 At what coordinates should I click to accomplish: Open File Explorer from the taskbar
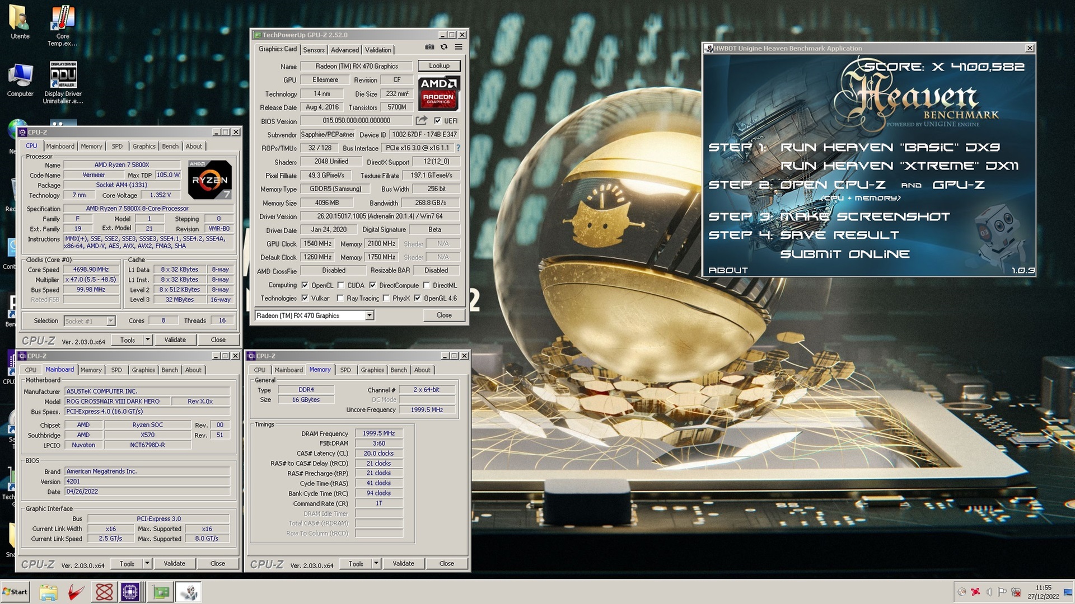pyautogui.click(x=49, y=592)
